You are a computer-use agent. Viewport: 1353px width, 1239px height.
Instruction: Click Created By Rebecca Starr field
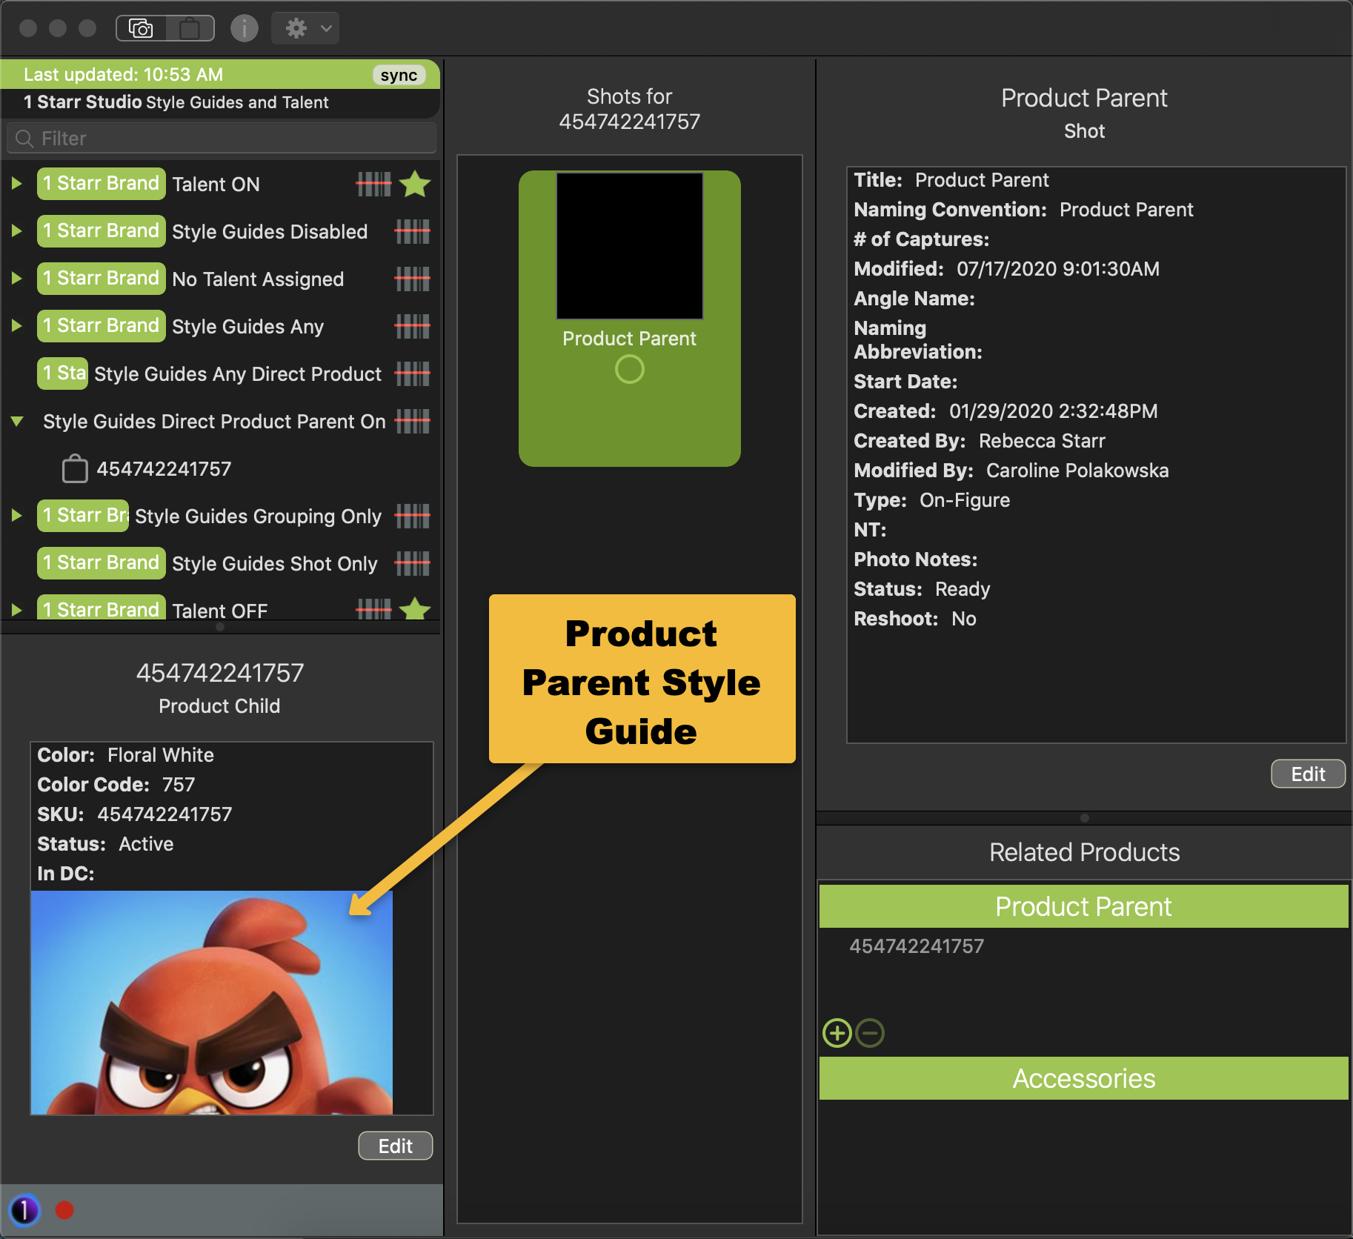[980, 441]
